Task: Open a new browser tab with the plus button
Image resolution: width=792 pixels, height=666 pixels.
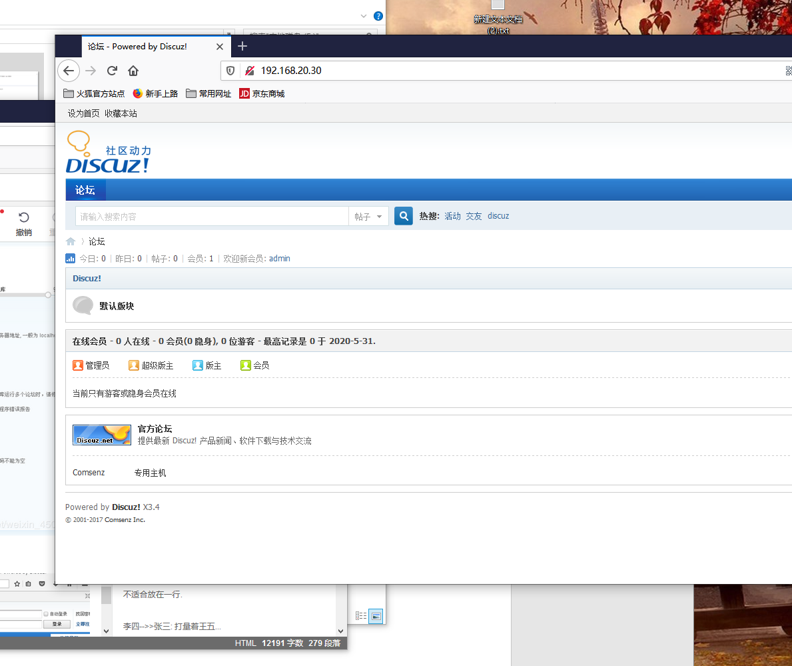Action: click(242, 47)
